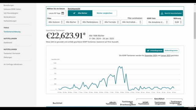Click Filter zurücksetzen link
Image resolution: width=196 pixels, height=110 pixels.
pyautogui.click(x=135, y=18)
